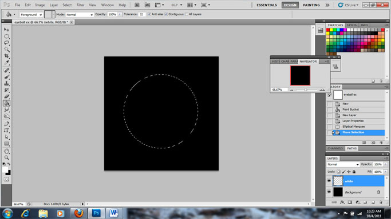This screenshot has width=391, height=219.
Task: Select the Pen tool
Action: click(6, 124)
